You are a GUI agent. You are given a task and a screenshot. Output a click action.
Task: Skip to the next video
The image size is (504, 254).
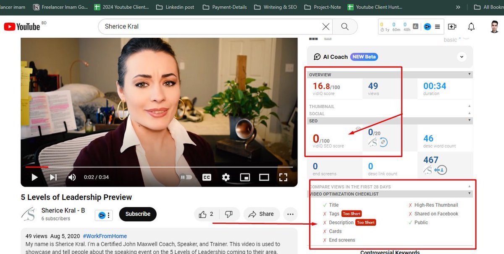pyautogui.click(x=53, y=177)
